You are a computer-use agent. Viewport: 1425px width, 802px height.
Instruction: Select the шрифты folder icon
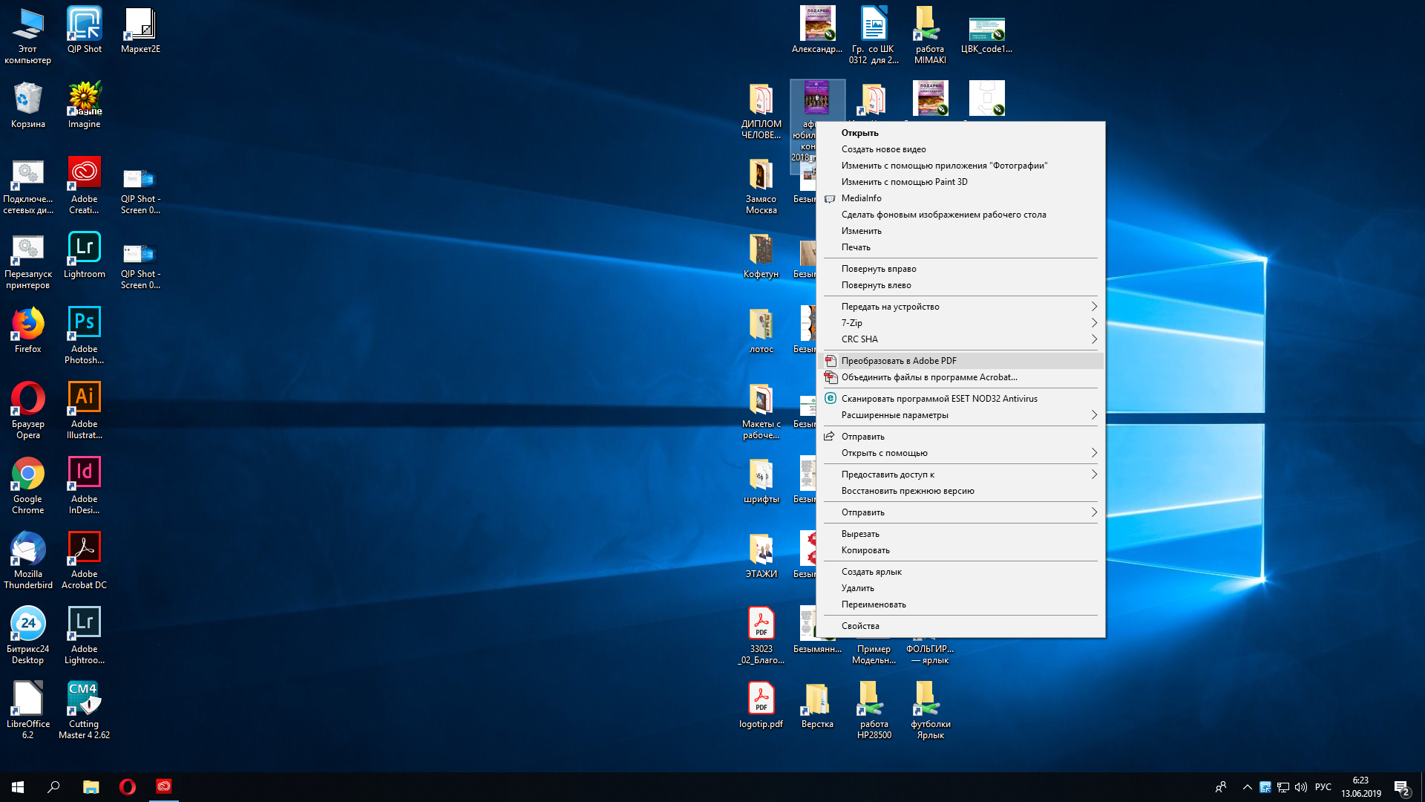761,480
